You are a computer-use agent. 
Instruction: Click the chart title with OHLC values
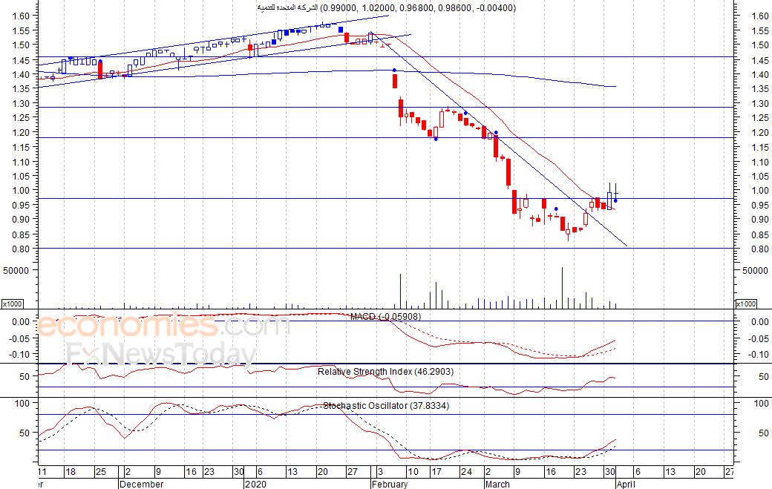(x=387, y=8)
